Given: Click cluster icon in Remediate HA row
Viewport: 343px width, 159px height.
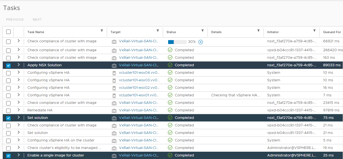Looking at the screenshot, I should [x=114, y=111].
